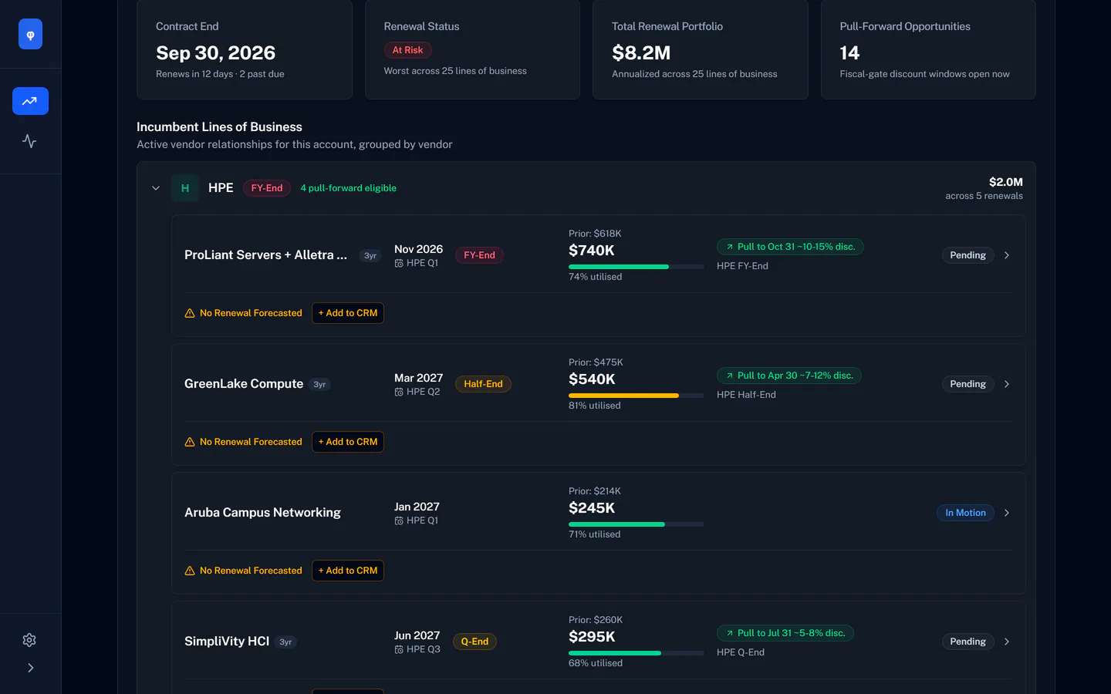
Task: Click calendar icon beside Aruba HPE Q1
Action: click(399, 521)
